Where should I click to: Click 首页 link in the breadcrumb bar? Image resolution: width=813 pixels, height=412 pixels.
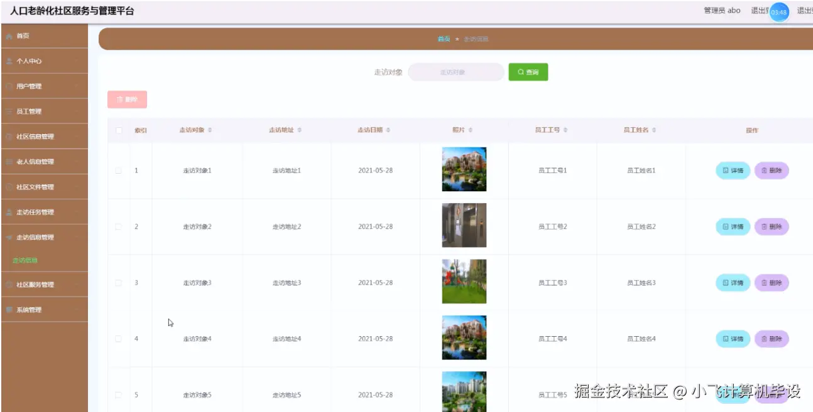tap(444, 39)
